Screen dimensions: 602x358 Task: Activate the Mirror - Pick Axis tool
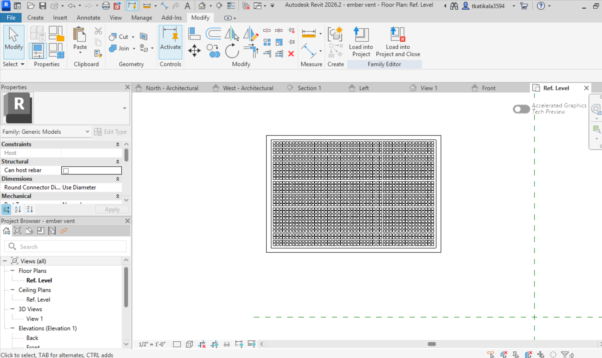click(231, 34)
